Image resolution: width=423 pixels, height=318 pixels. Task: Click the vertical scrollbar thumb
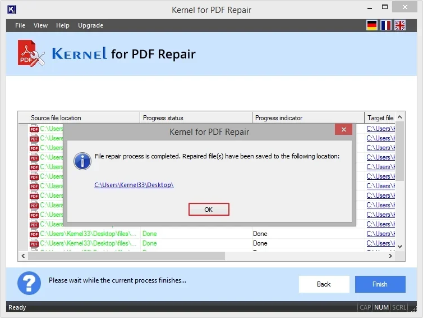(400, 151)
